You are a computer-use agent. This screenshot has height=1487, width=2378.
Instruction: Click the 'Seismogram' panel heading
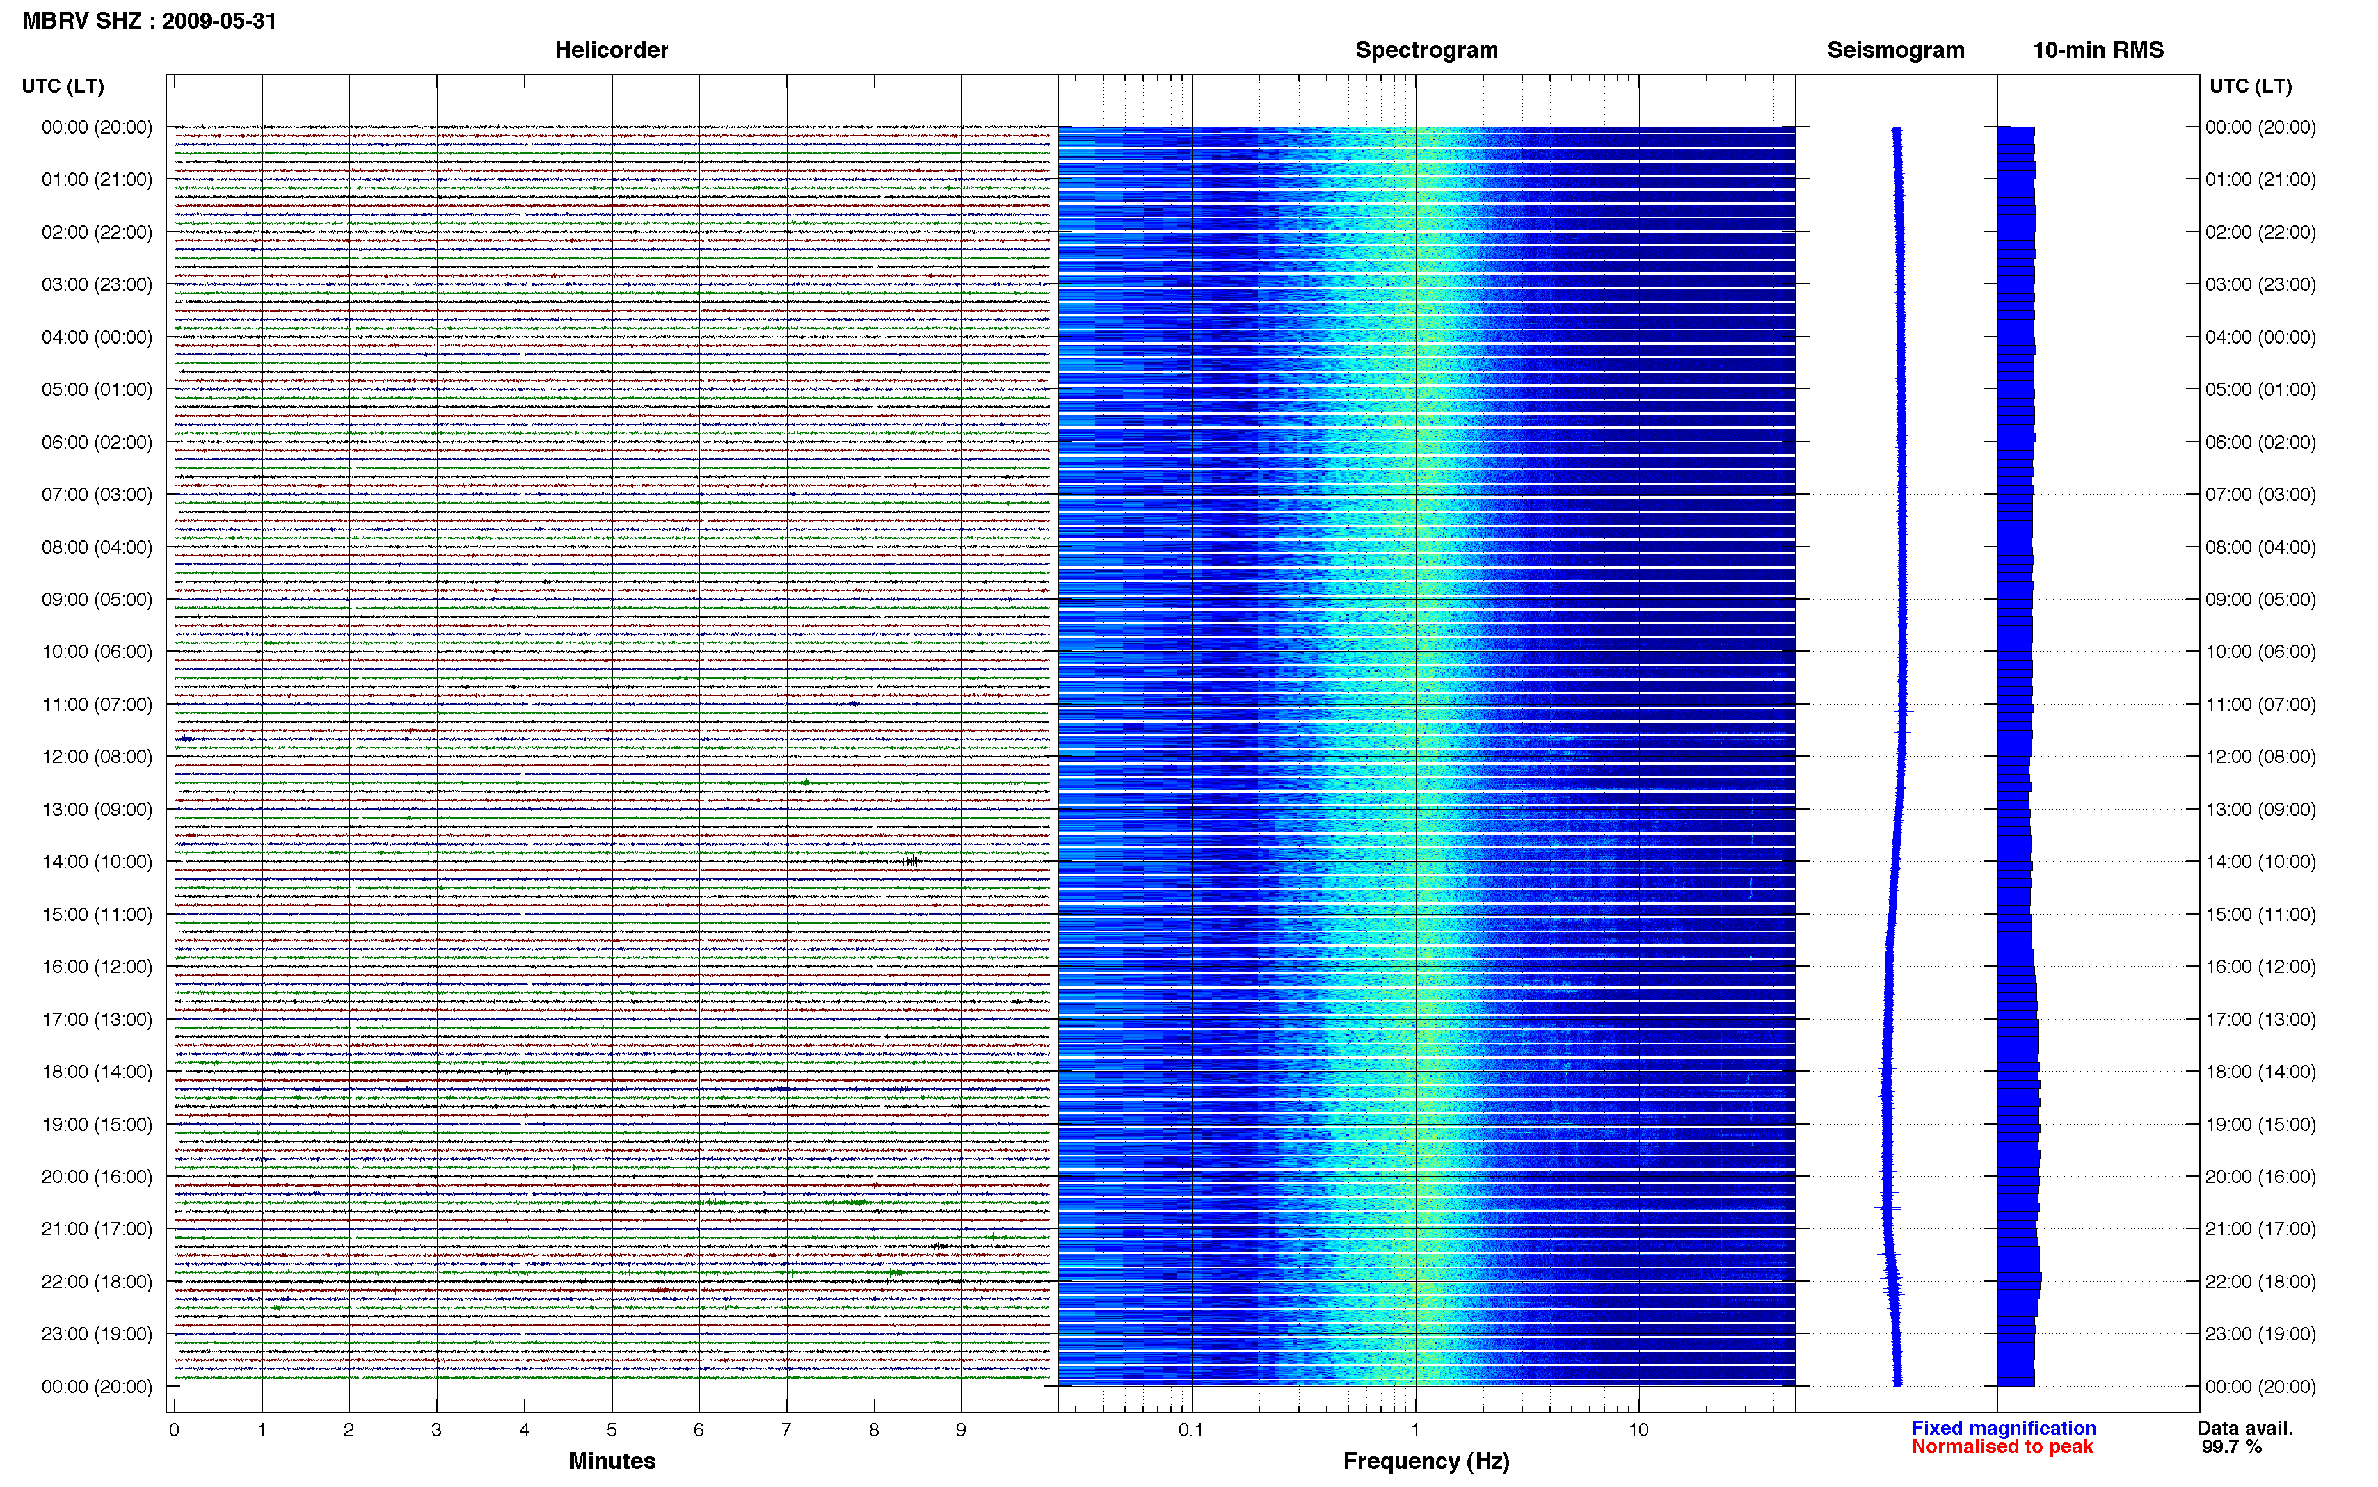pos(1895,50)
